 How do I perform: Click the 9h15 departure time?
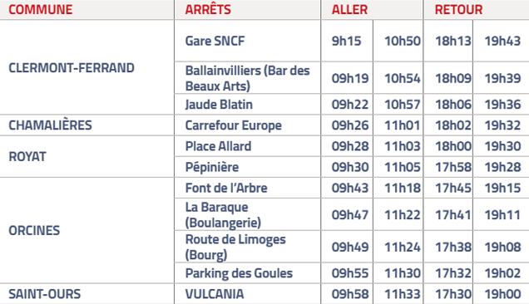(x=346, y=41)
